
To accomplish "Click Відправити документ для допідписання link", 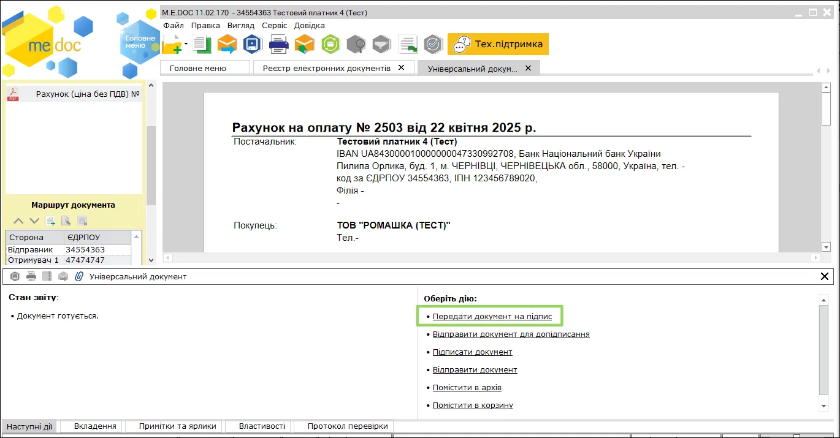I will 511,334.
